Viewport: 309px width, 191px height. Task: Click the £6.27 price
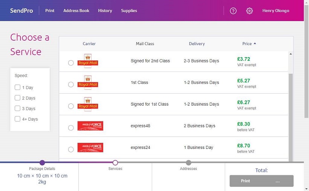243,102
